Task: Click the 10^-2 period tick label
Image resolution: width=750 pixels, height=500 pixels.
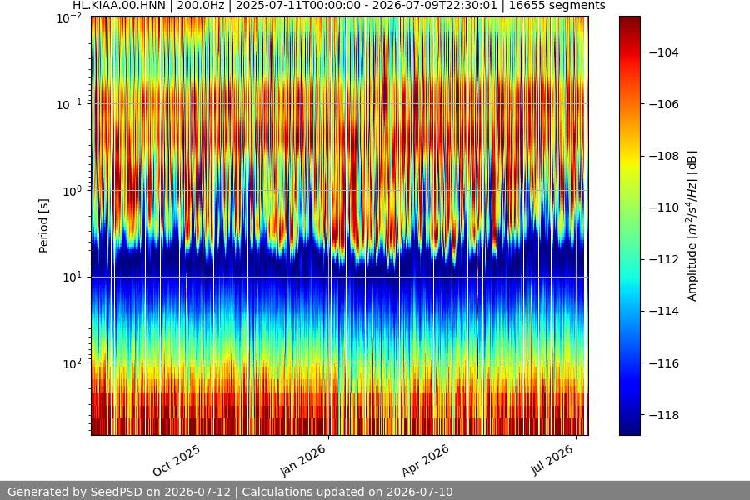Action: (69, 18)
